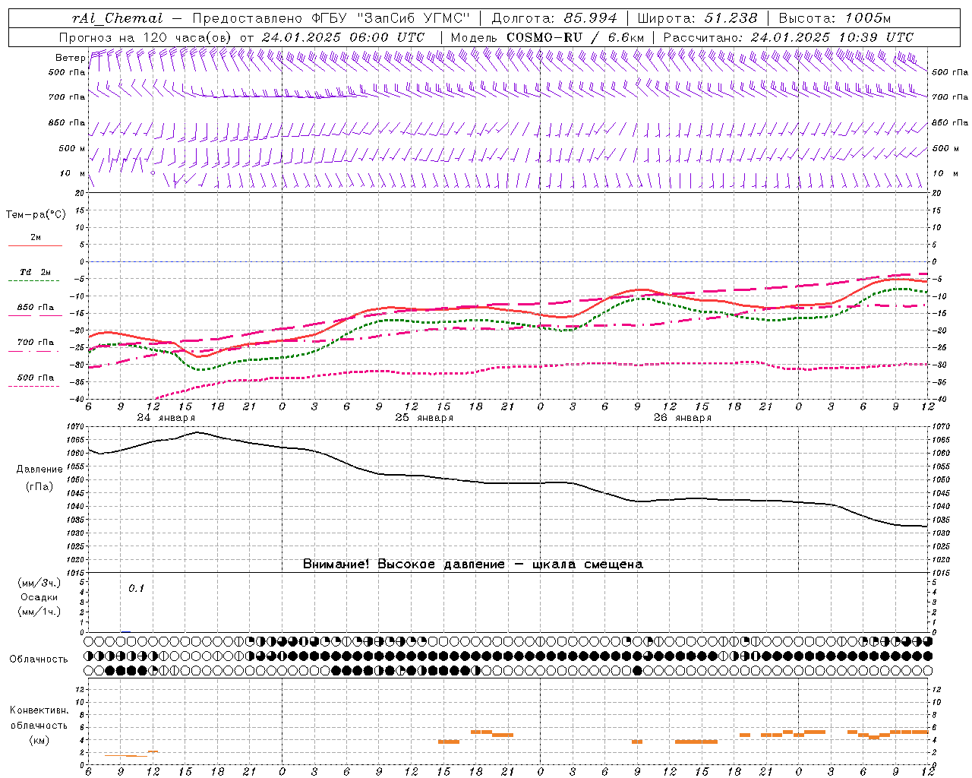This screenshot has width=972, height=778.
Task: Click the (мм/3ч.) precipitation unit label
Action: tap(39, 583)
